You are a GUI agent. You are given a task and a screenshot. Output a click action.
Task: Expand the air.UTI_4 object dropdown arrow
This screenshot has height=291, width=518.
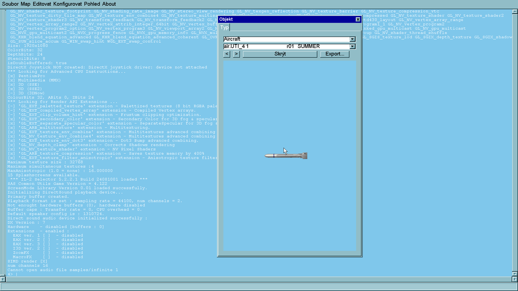(x=352, y=46)
